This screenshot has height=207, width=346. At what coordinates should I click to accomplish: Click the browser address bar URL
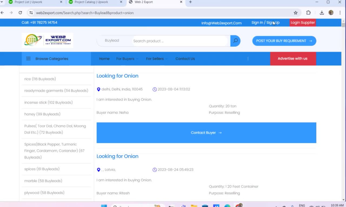tap(85, 13)
